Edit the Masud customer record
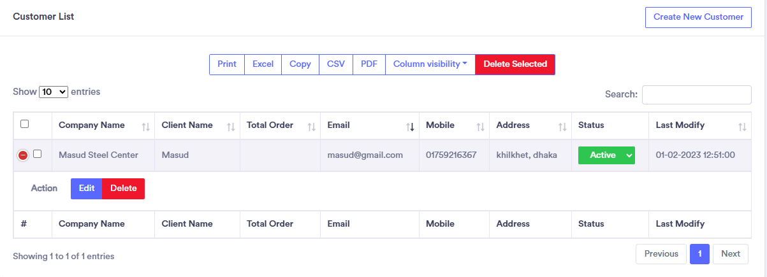The height and width of the screenshot is (277, 767). point(86,188)
